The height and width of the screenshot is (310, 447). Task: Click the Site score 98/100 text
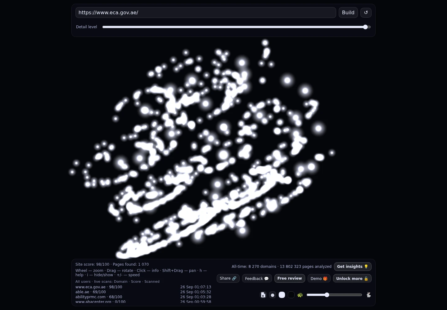(x=92, y=264)
